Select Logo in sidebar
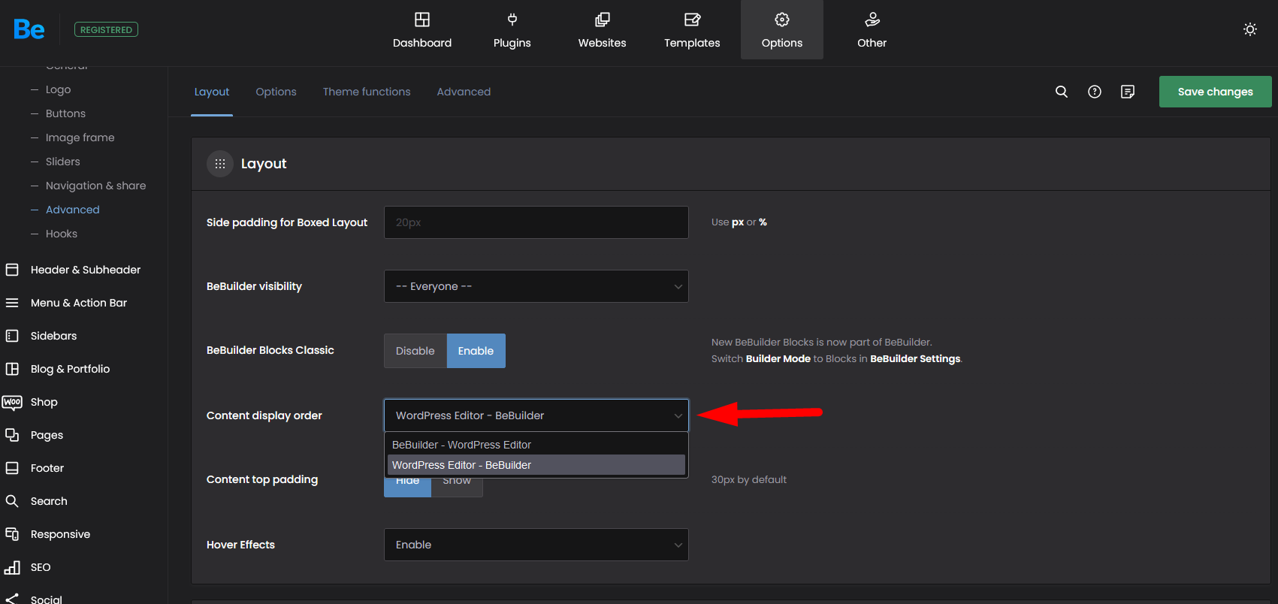 coord(59,89)
